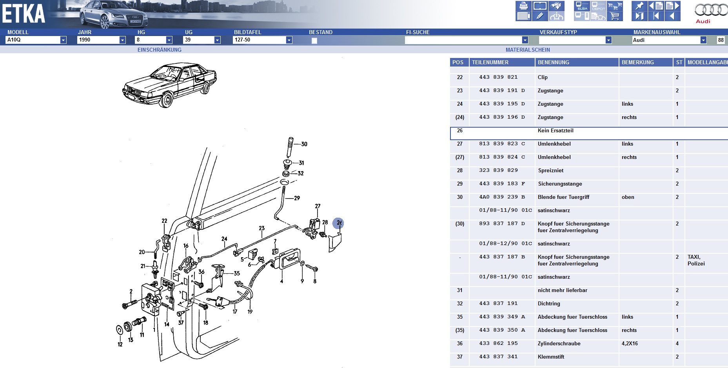Click the FI-SUCHE input field

pos(463,40)
